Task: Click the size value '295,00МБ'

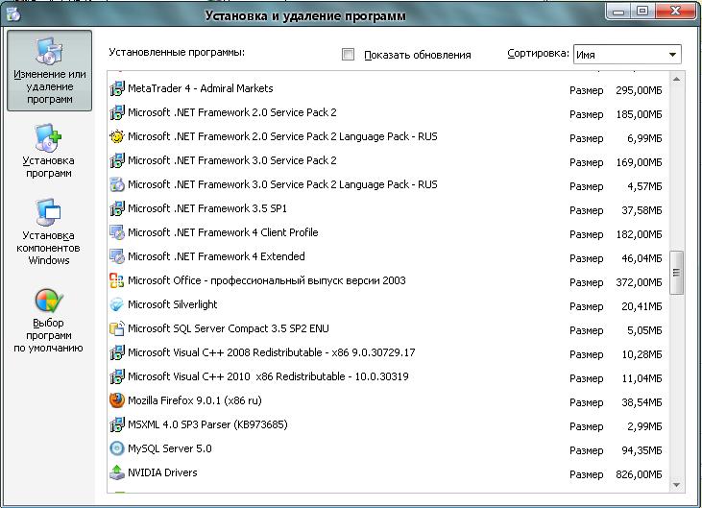Action: (639, 90)
